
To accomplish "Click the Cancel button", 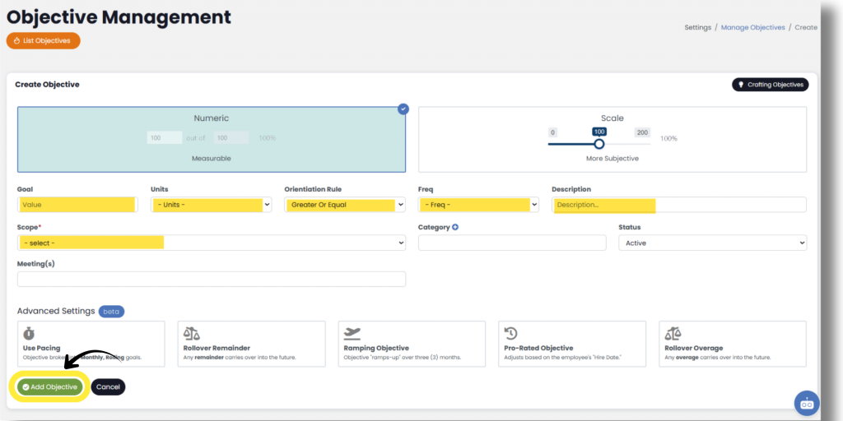I will pos(108,386).
